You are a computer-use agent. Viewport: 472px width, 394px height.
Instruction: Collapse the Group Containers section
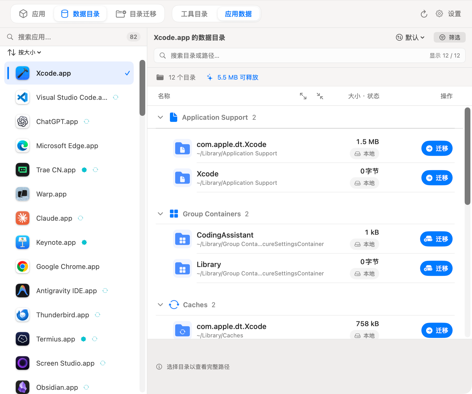(160, 214)
